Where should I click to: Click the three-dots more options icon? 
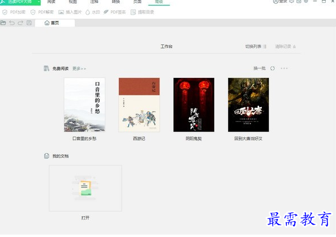click(x=284, y=68)
